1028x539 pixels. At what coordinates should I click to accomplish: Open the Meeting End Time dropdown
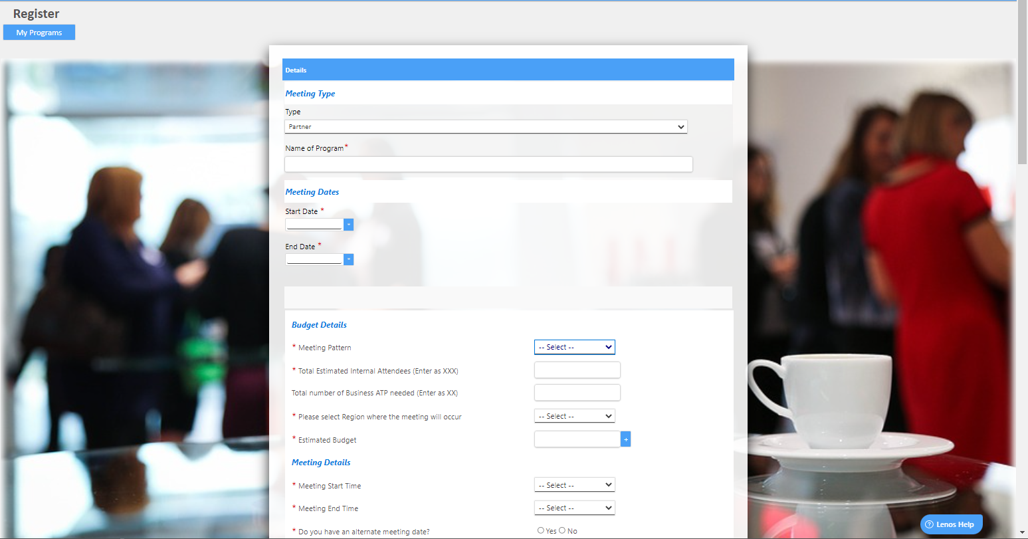pyautogui.click(x=574, y=508)
